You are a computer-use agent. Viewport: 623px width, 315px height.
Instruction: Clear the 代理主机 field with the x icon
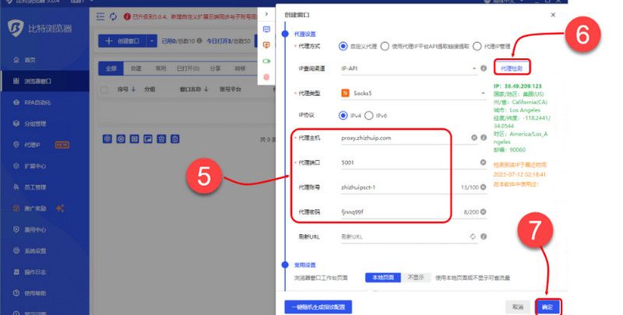tap(473, 138)
